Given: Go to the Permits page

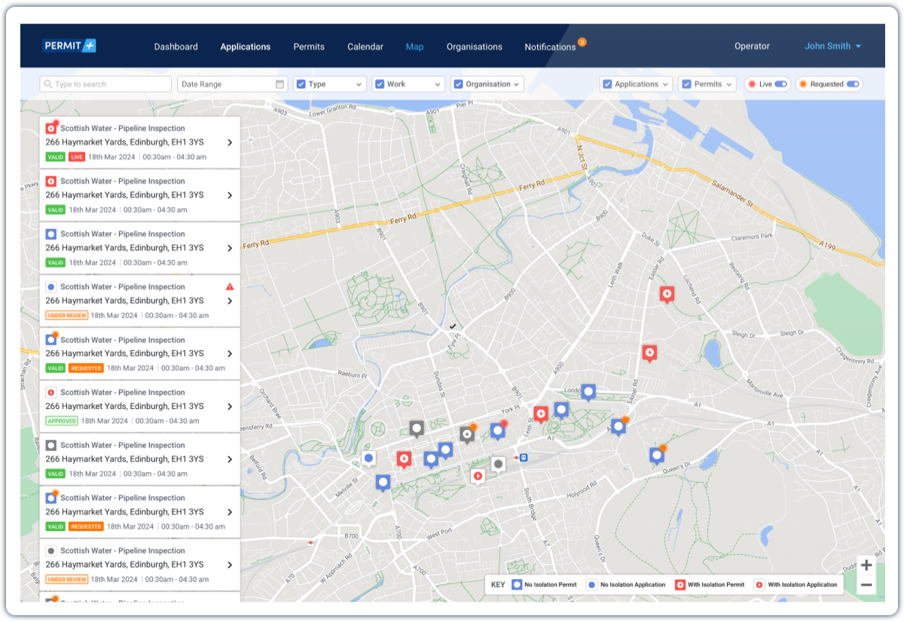Looking at the screenshot, I should (309, 47).
